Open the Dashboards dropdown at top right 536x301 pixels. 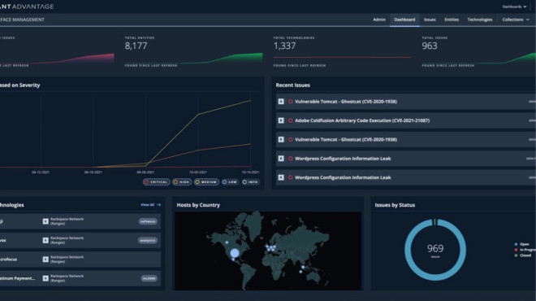pyautogui.click(x=514, y=7)
